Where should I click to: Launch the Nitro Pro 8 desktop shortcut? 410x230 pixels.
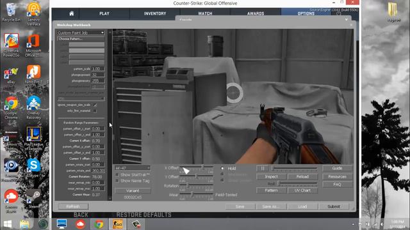click(34, 74)
